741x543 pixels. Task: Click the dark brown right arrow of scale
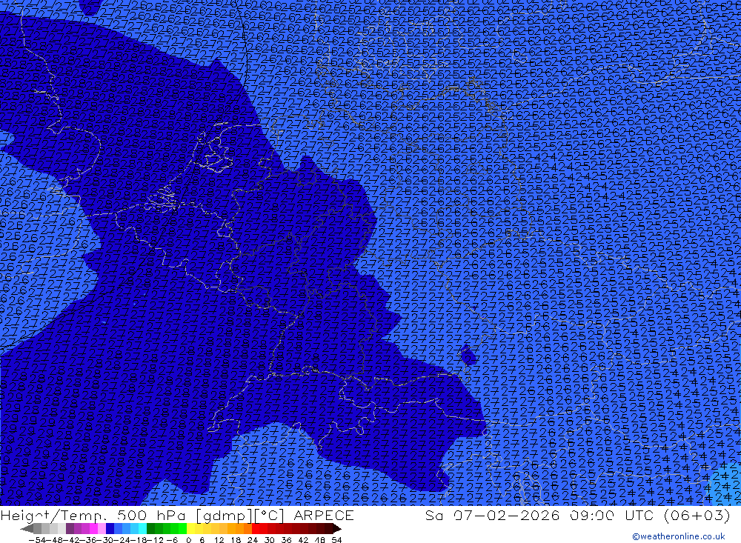pyautogui.click(x=337, y=529)
